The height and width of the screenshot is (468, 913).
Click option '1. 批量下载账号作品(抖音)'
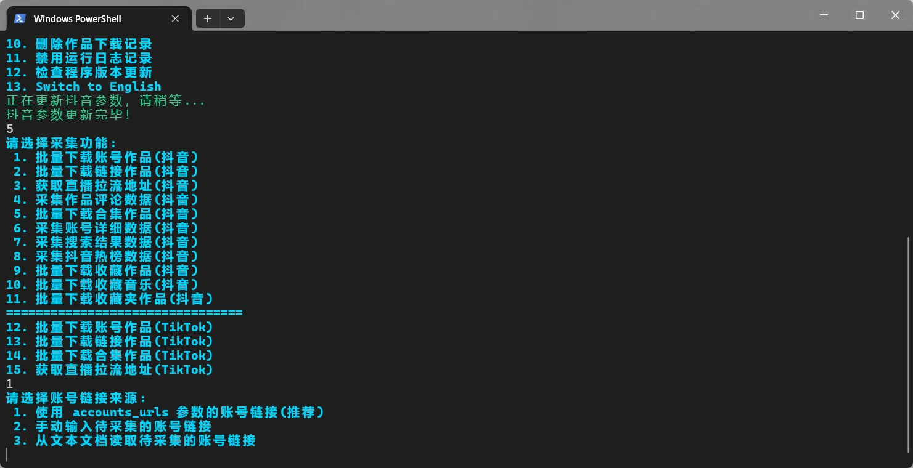(105, 158)
